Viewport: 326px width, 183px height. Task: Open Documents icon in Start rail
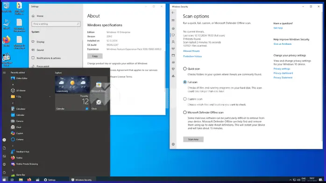point(4,148)
